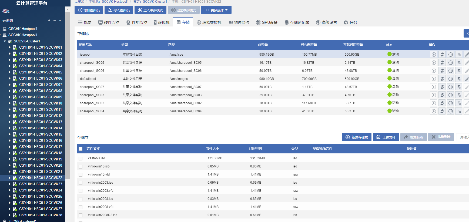Click the start icon for isopool
Image resolution: width=469 pixels, height=222 pixels.
(434, 55)
